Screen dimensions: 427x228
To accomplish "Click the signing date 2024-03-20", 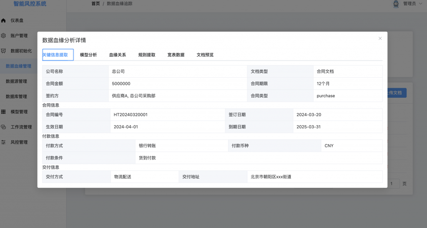I will [309, 115].
